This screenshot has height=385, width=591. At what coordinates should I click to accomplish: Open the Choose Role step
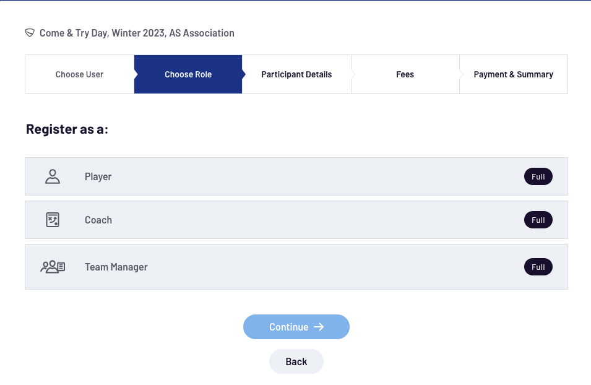point(188,74)
